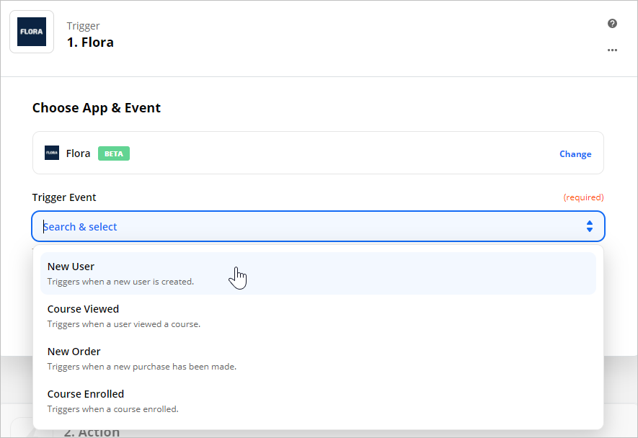Open the three-dot more options menu
638x438 pixels.
click(612, 50)
